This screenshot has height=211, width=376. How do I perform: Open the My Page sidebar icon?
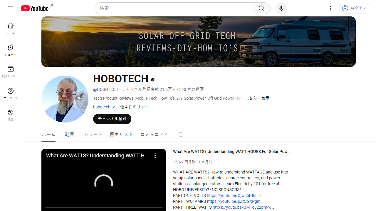click(x=11, y=93)
